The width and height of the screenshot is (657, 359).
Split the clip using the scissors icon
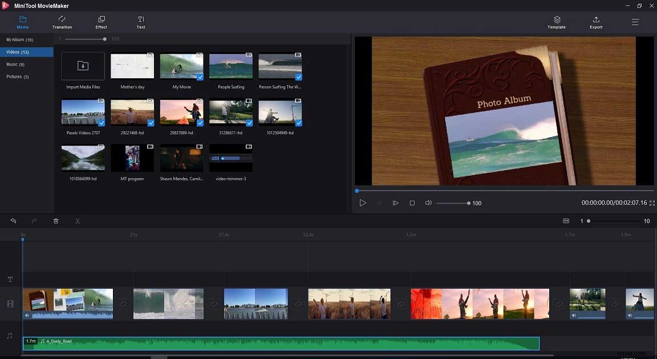point(78,221)
